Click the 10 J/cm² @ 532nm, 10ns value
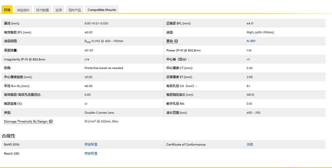 pos(101,121)
